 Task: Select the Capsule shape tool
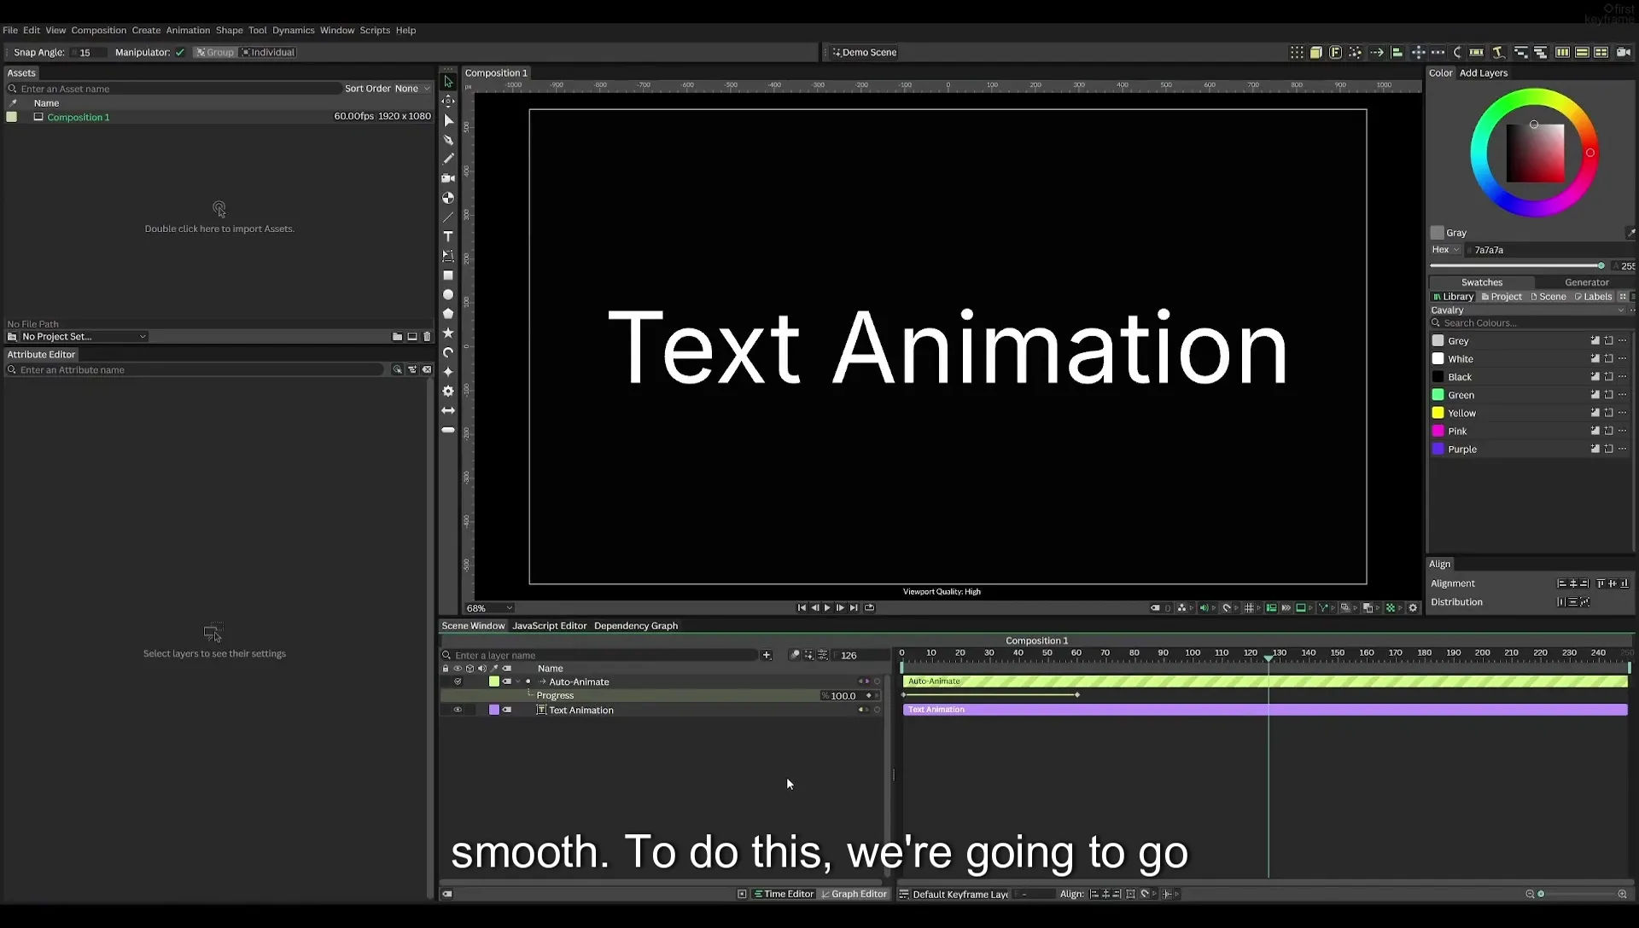(448, 430)
